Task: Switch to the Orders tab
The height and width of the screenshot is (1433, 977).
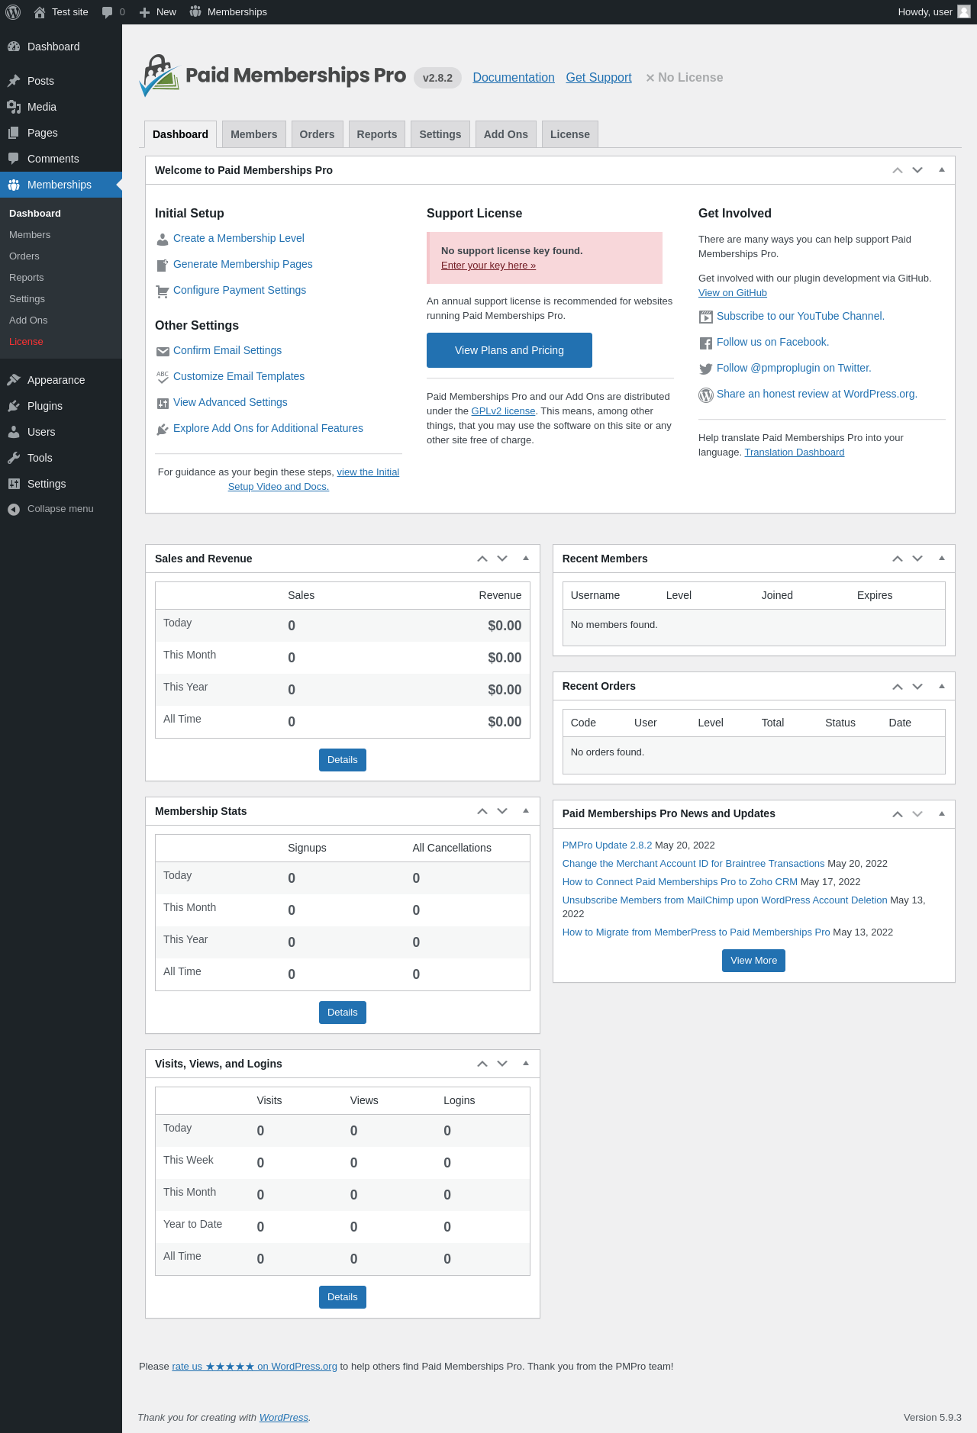Action: (x=317, y=134)
